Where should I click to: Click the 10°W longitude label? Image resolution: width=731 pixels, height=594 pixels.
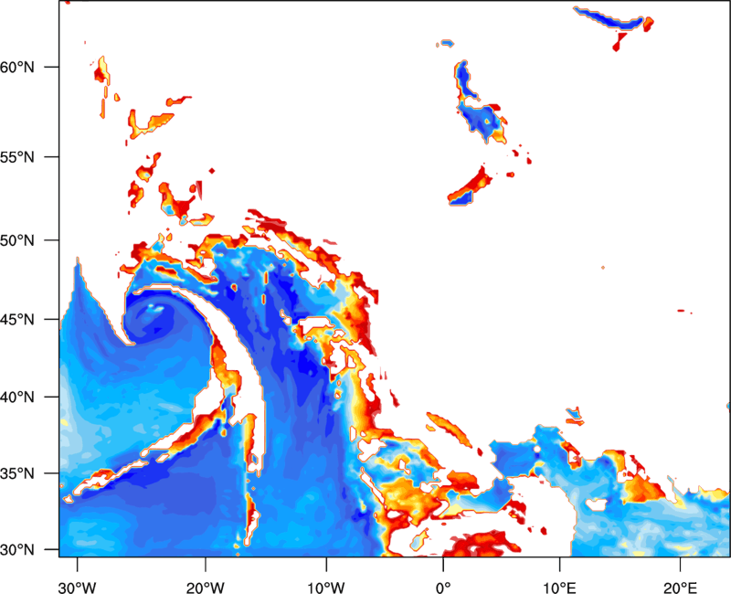click(x=325, y=588)
